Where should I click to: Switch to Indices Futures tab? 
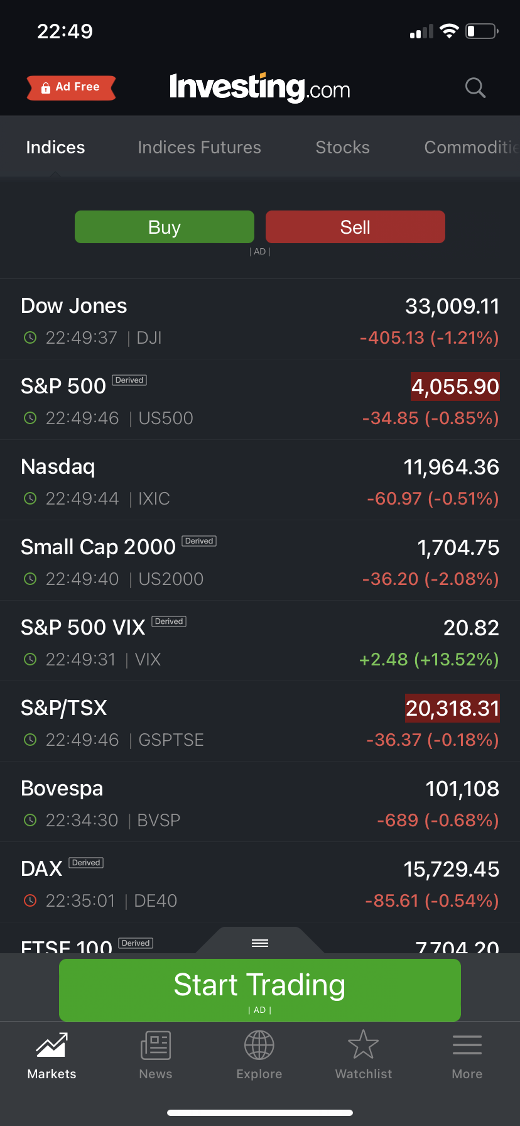(199, 148)
